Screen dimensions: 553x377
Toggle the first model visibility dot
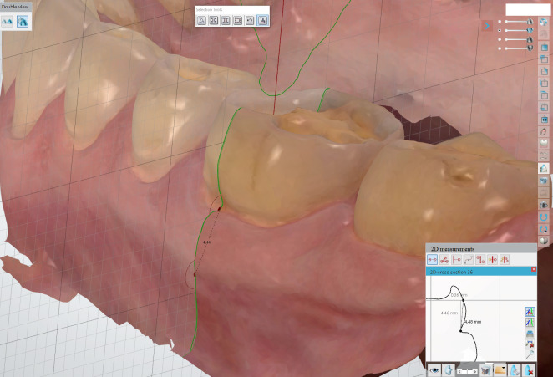(x=500, y=22)
